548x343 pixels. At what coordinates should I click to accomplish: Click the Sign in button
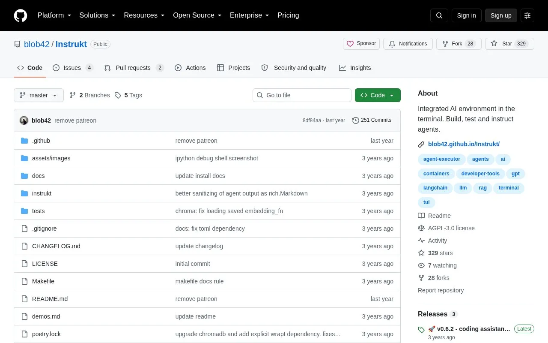pyautogui.click(x=467, y=15)
